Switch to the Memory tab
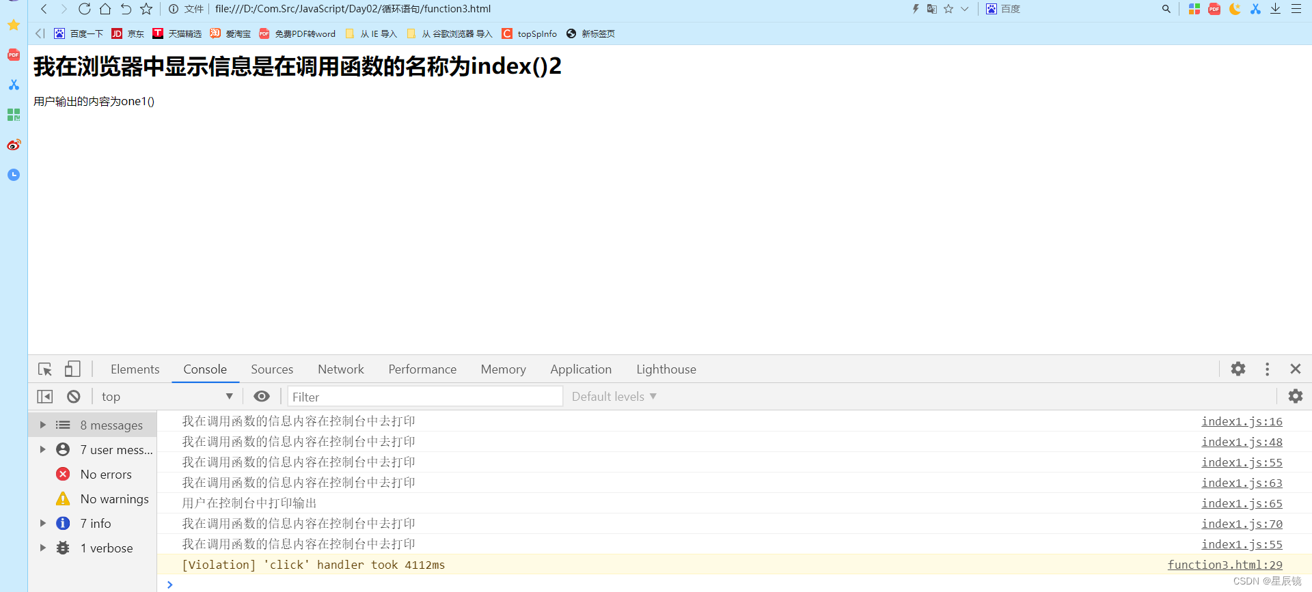1312x592 pixels. (x=504, y=369)
